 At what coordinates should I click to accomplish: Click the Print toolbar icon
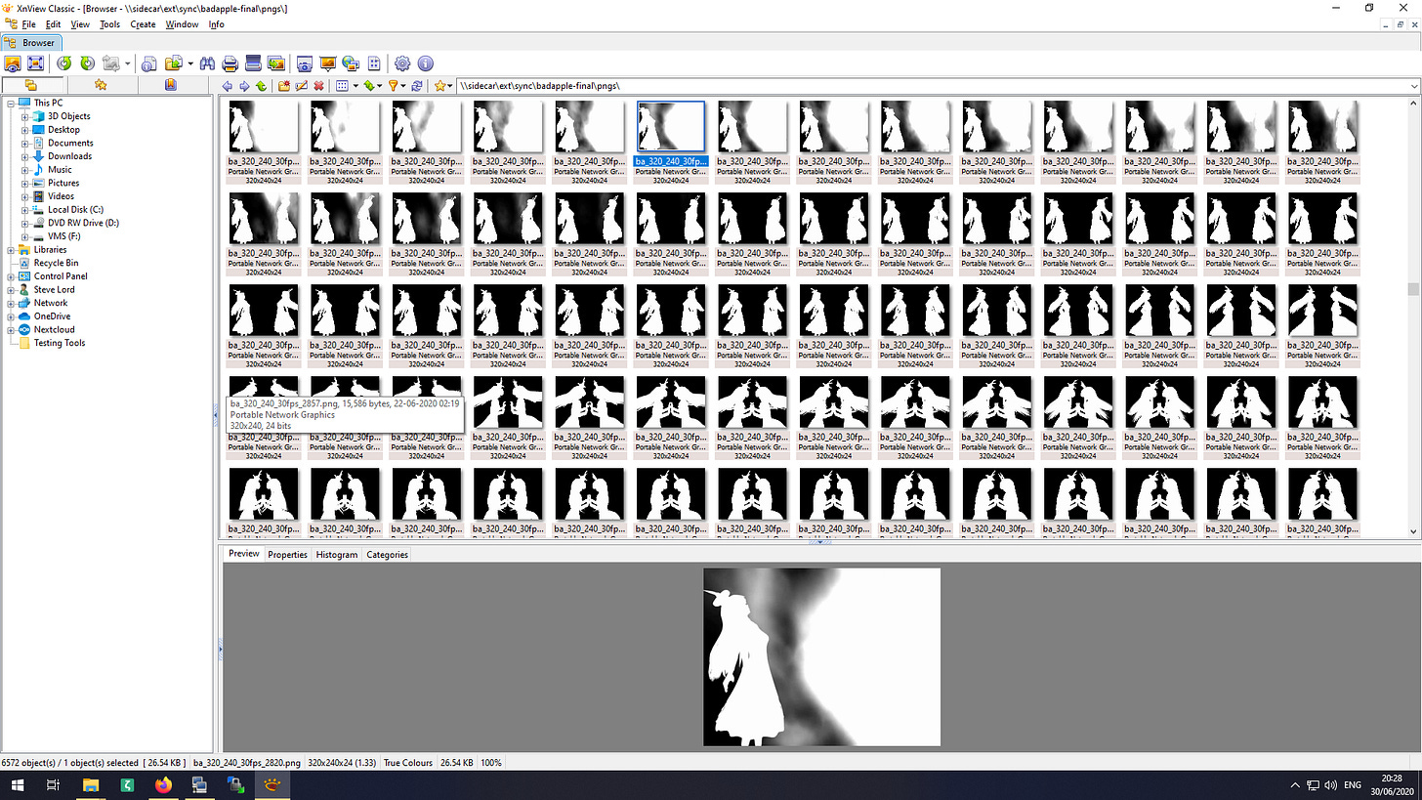(230, 63)
